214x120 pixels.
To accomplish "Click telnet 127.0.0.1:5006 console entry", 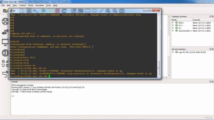I will [x=202, y=28].
